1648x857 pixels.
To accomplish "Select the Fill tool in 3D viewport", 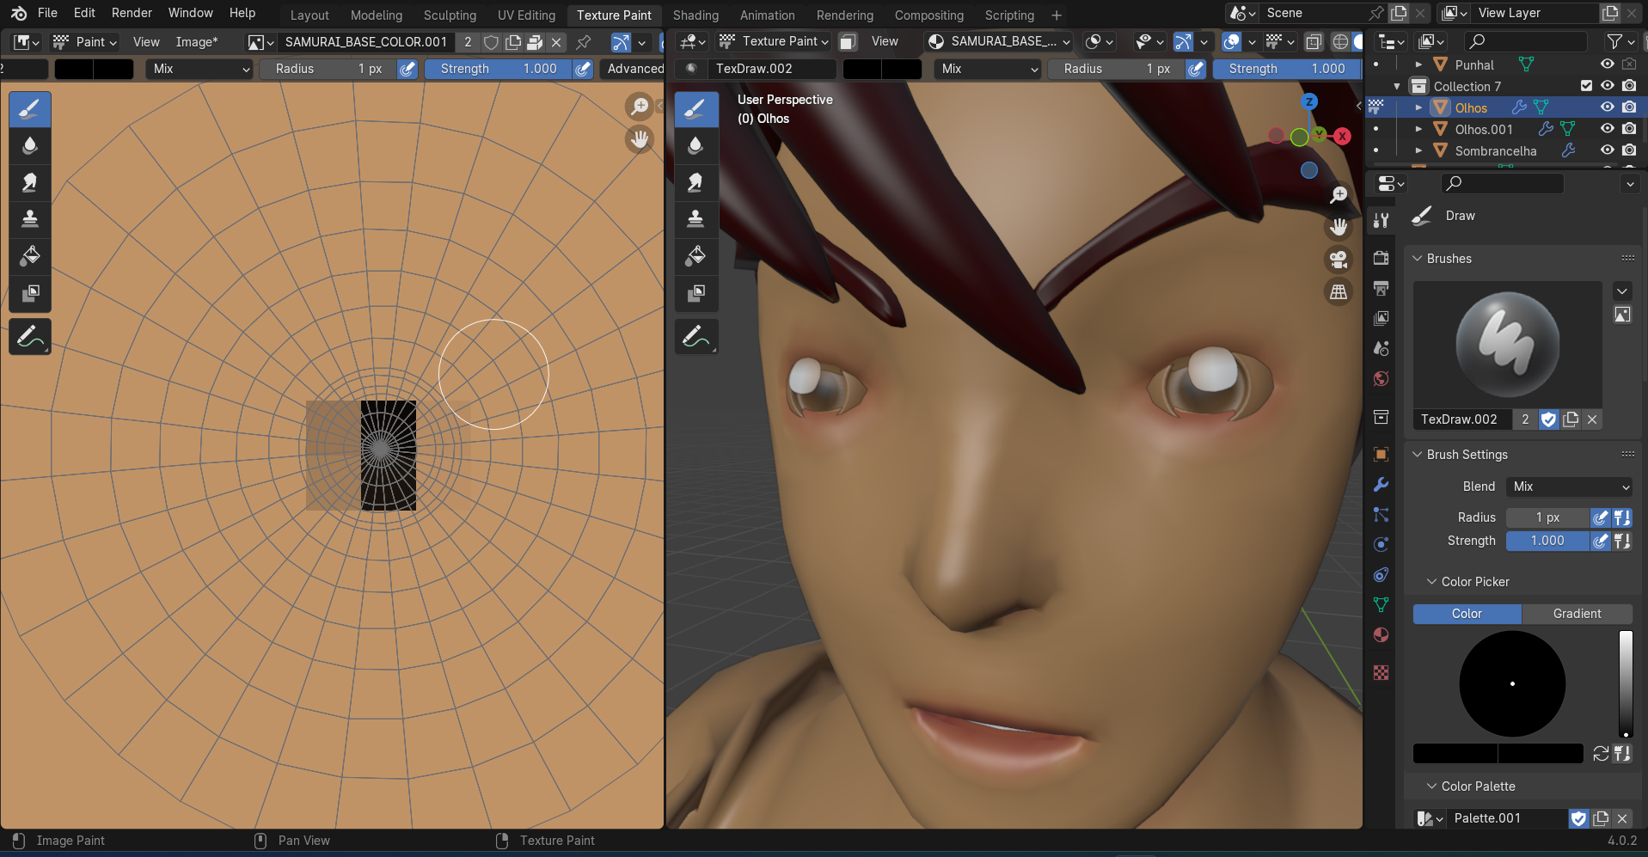I will [x=696, y=255].
